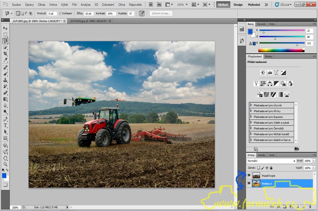Toggle visibility of Vrstva 1 layer
Image resolution: width=318 pixels, height=211 pixels.
pos(249,184)
